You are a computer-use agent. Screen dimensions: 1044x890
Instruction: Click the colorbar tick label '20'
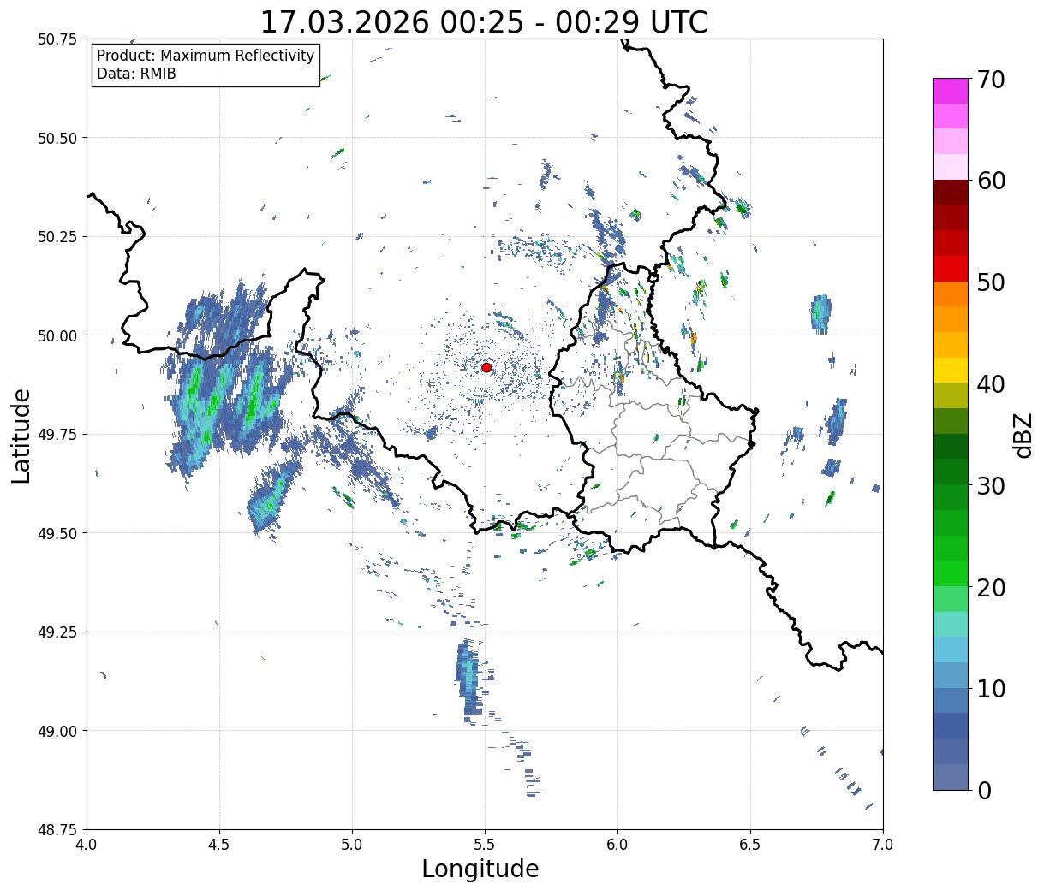[x=991, y=588]
